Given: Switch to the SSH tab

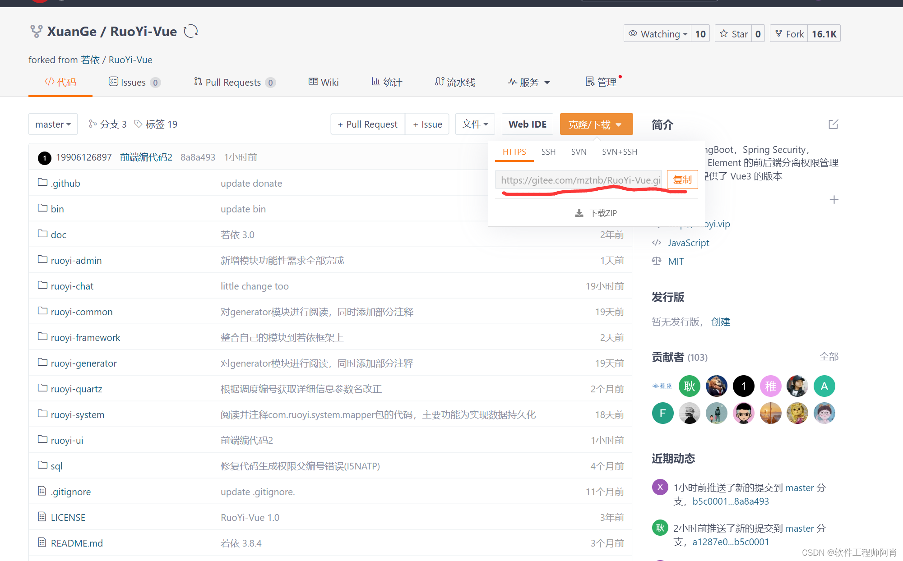Looking at the screenshot, I should 548,152.
